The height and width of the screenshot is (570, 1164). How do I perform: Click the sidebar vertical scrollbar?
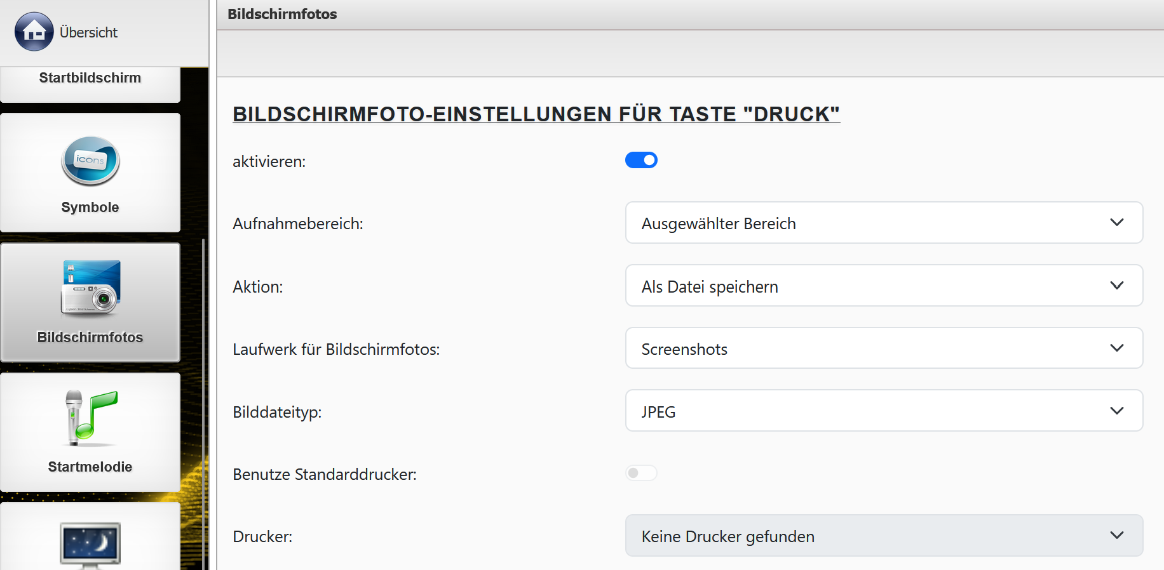tap(203, 381)
